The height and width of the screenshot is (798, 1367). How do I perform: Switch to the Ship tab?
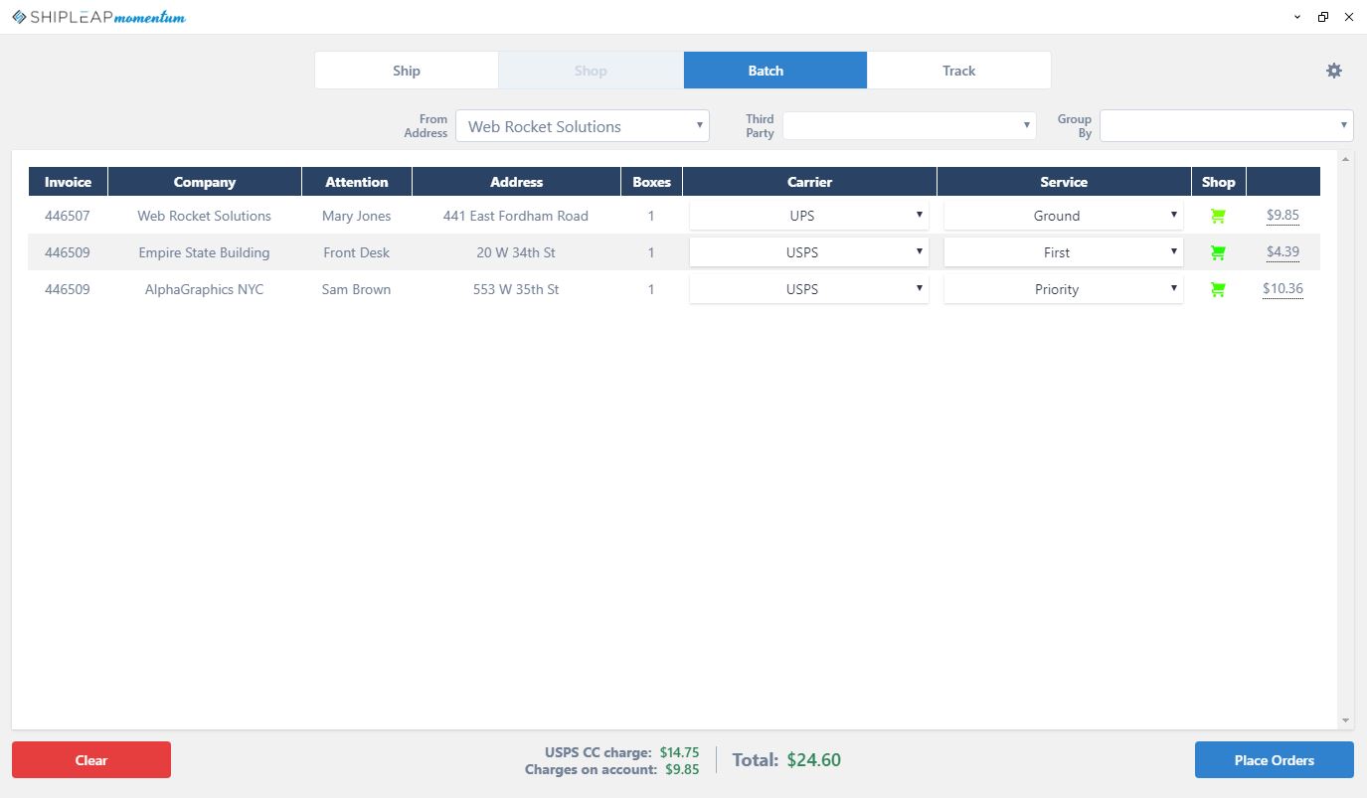(x=407, y=71)
